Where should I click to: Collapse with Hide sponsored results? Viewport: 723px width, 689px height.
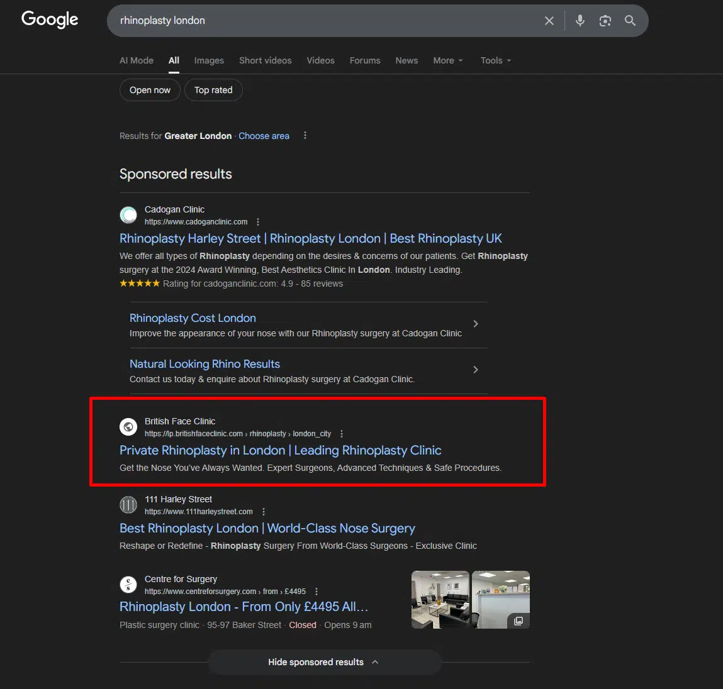coord(323,662)
